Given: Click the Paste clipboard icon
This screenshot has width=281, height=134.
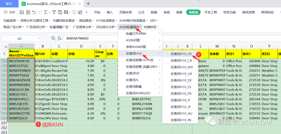Looking at the screenshot, I should point(60,12).
